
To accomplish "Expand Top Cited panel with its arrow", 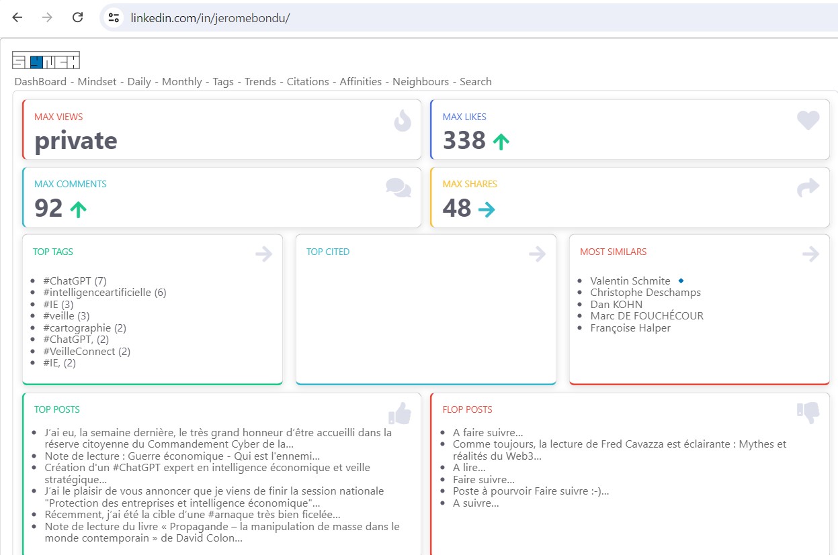I will click(537, 254).
